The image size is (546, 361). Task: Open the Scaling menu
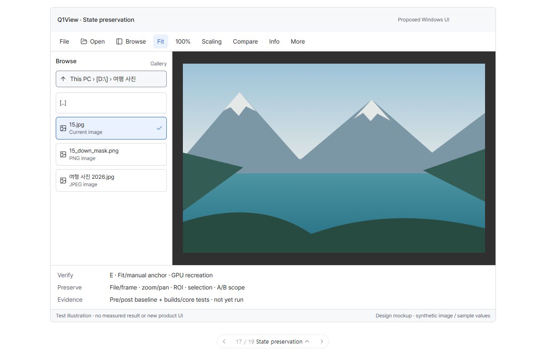click(x=212, y=41)
